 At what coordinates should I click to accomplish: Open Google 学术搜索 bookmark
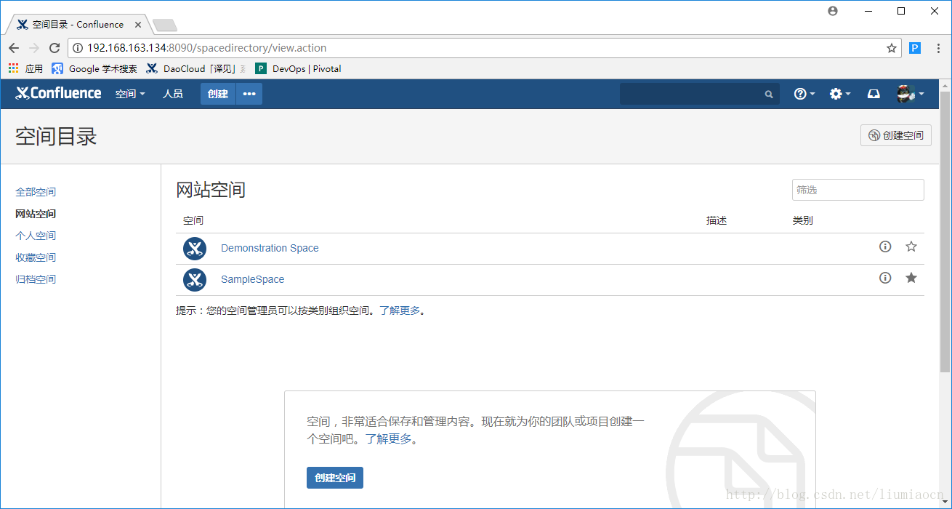click(x=94, y=69)
